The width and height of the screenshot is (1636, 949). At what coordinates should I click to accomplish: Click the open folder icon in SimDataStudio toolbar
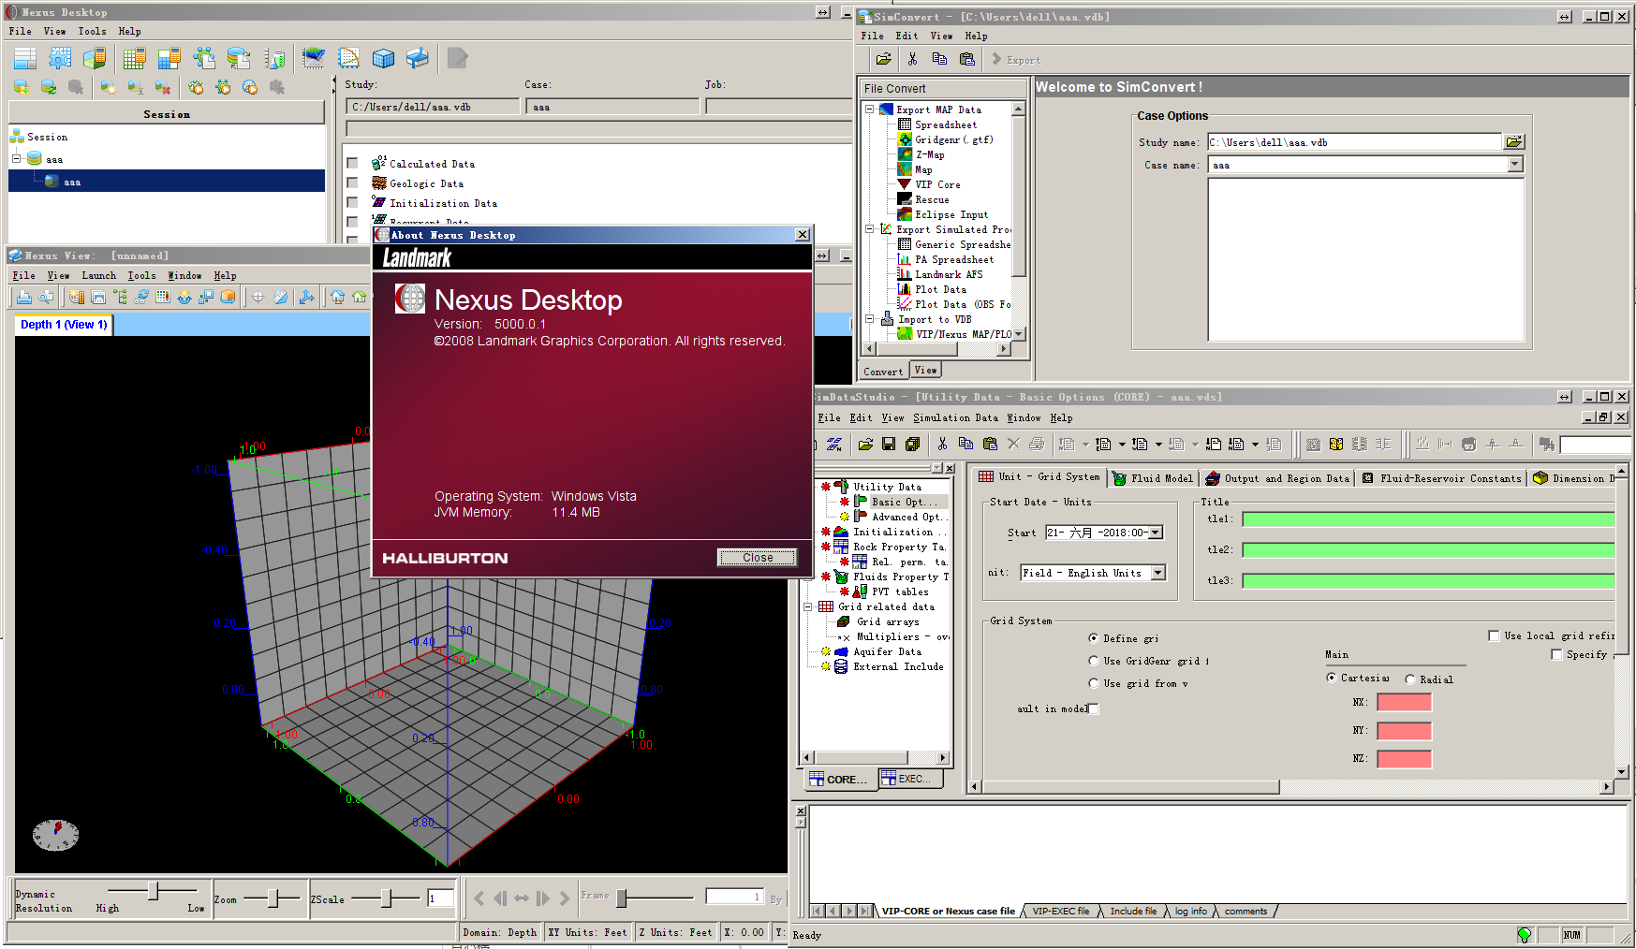tap(865, 444)
